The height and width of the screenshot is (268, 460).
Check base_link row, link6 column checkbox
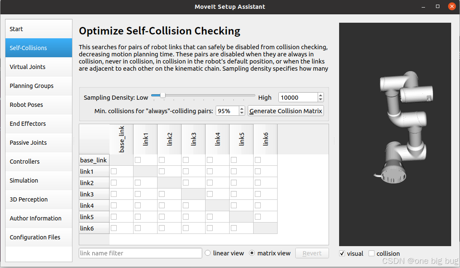pos(257,160)
